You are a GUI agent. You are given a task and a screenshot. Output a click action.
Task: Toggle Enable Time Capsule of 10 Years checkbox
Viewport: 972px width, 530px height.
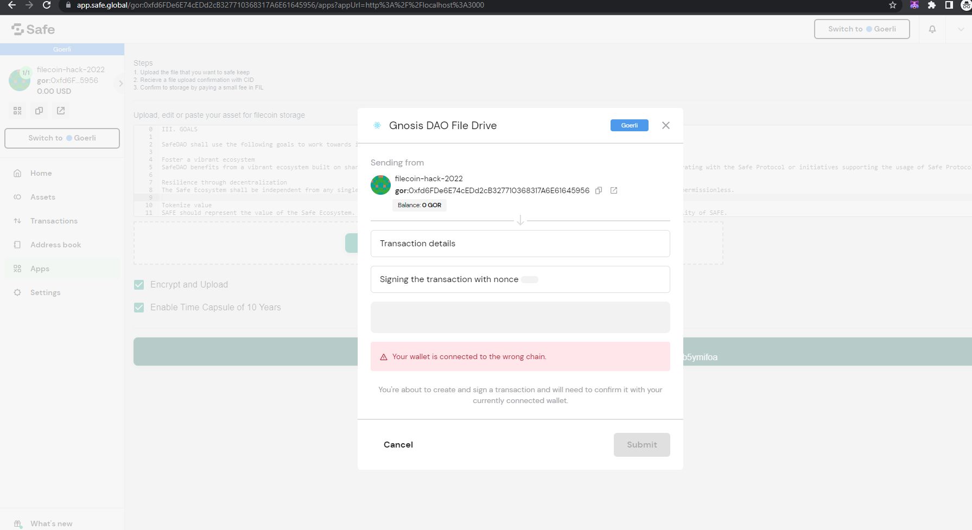point(139,308)
